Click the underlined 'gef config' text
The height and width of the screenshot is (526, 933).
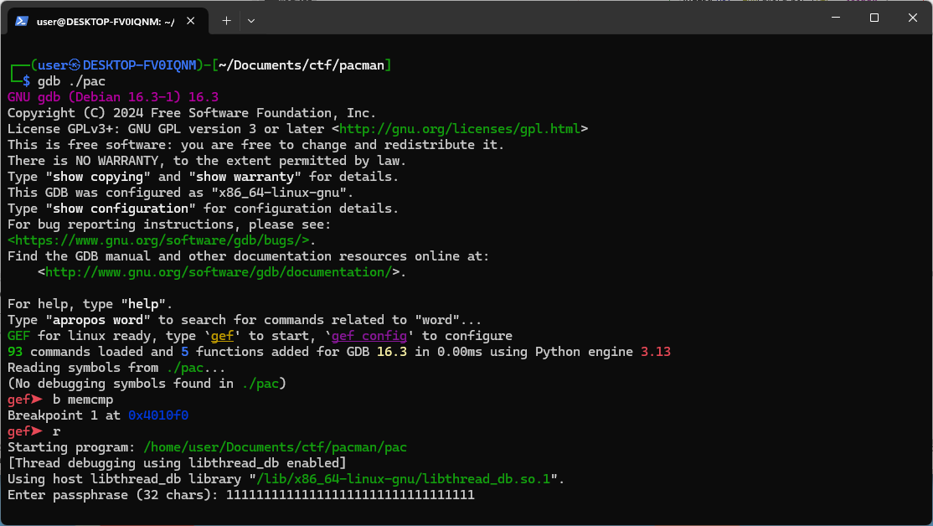pyautogui.click(x=369, y=336)
